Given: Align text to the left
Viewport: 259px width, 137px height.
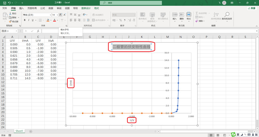Looking at the screenshot, I should tap(71, 20).
